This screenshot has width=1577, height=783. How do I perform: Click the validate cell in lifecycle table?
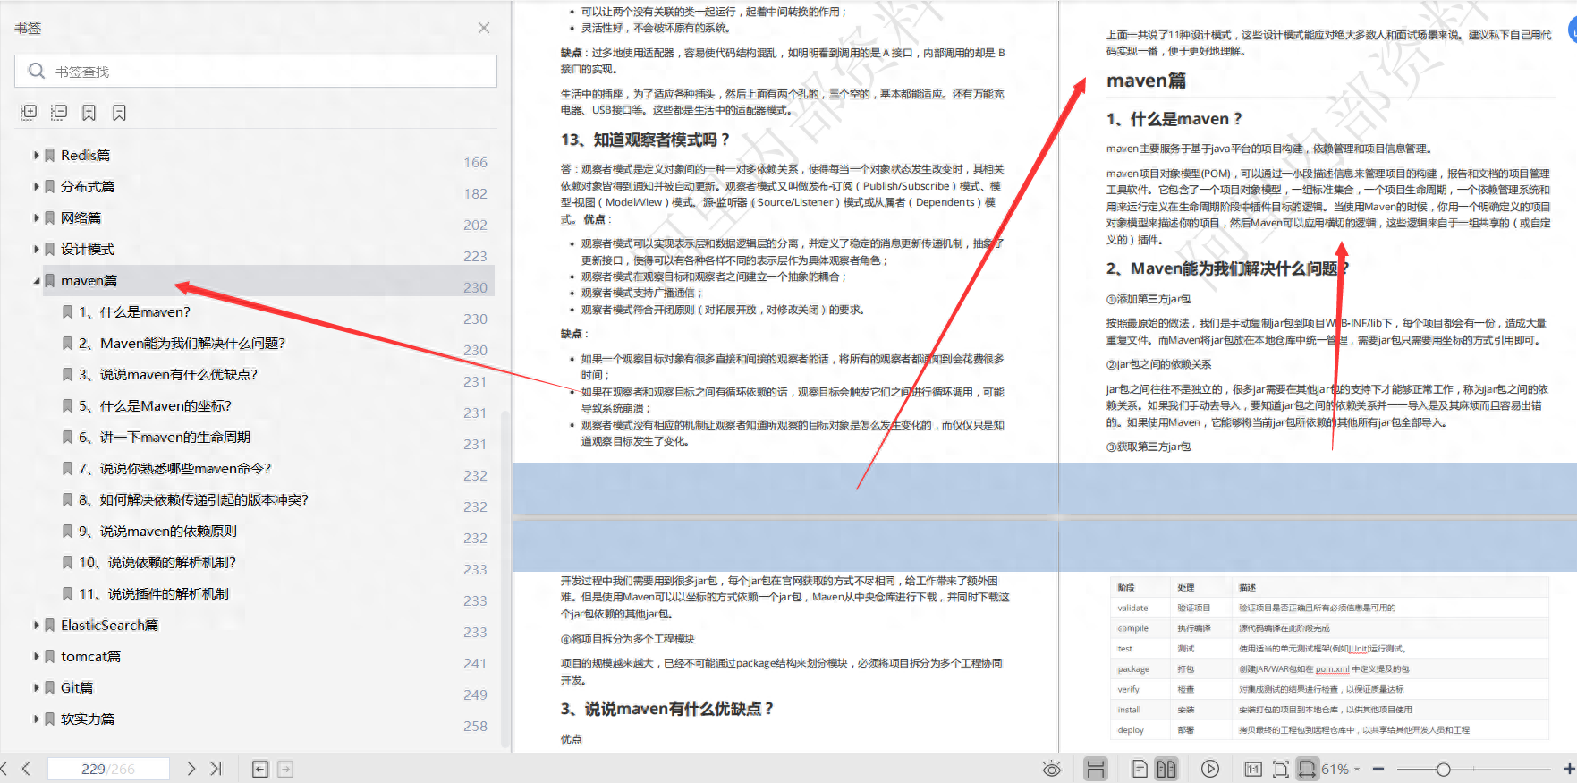pos(1132,609)
